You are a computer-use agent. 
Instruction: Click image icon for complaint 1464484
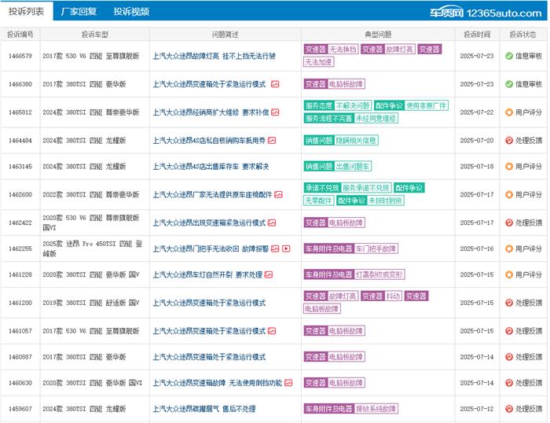[x=272, y=141]
